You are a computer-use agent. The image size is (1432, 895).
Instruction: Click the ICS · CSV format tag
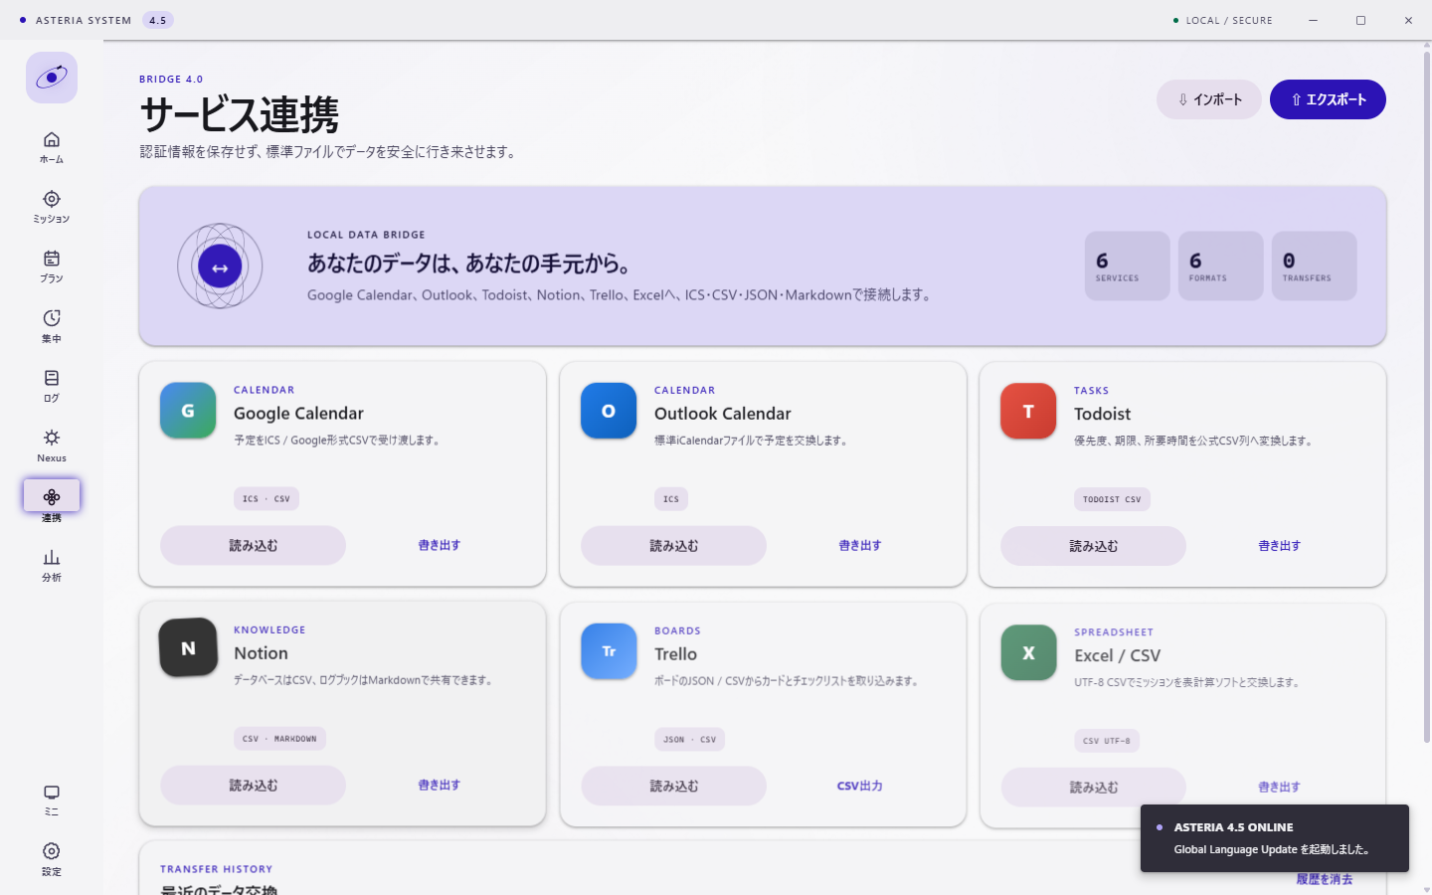266,499
